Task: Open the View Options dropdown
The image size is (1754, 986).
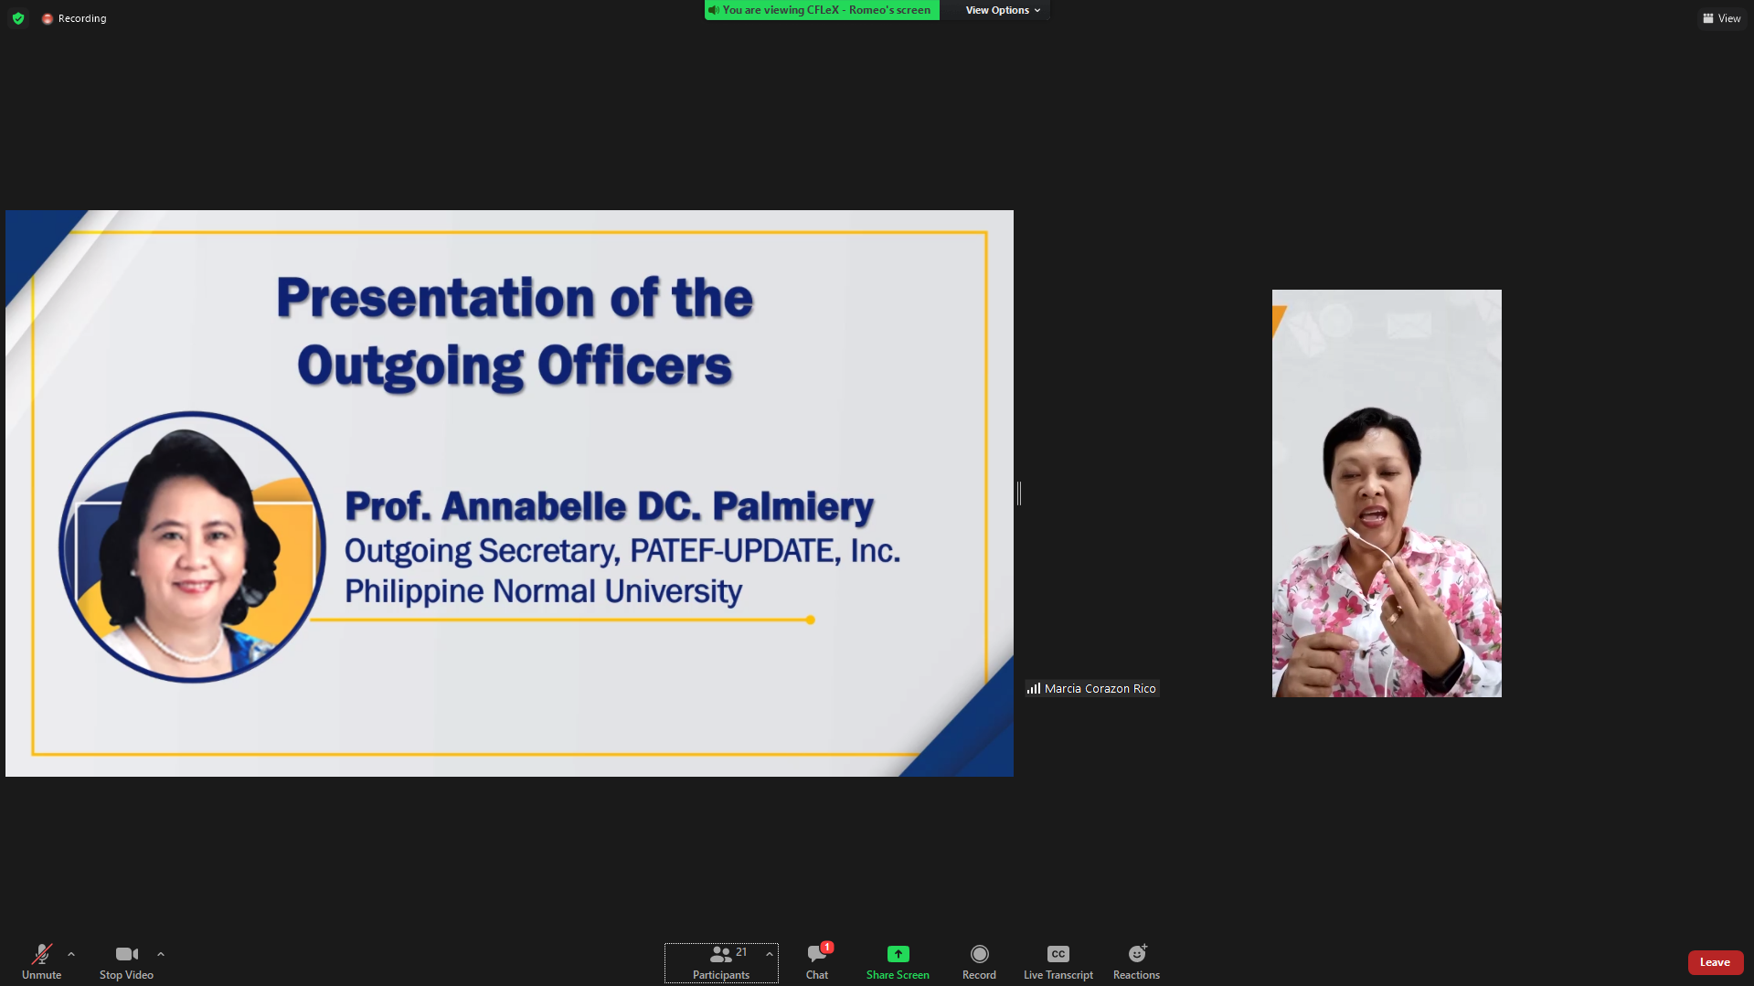Action: click(1002, 10)
